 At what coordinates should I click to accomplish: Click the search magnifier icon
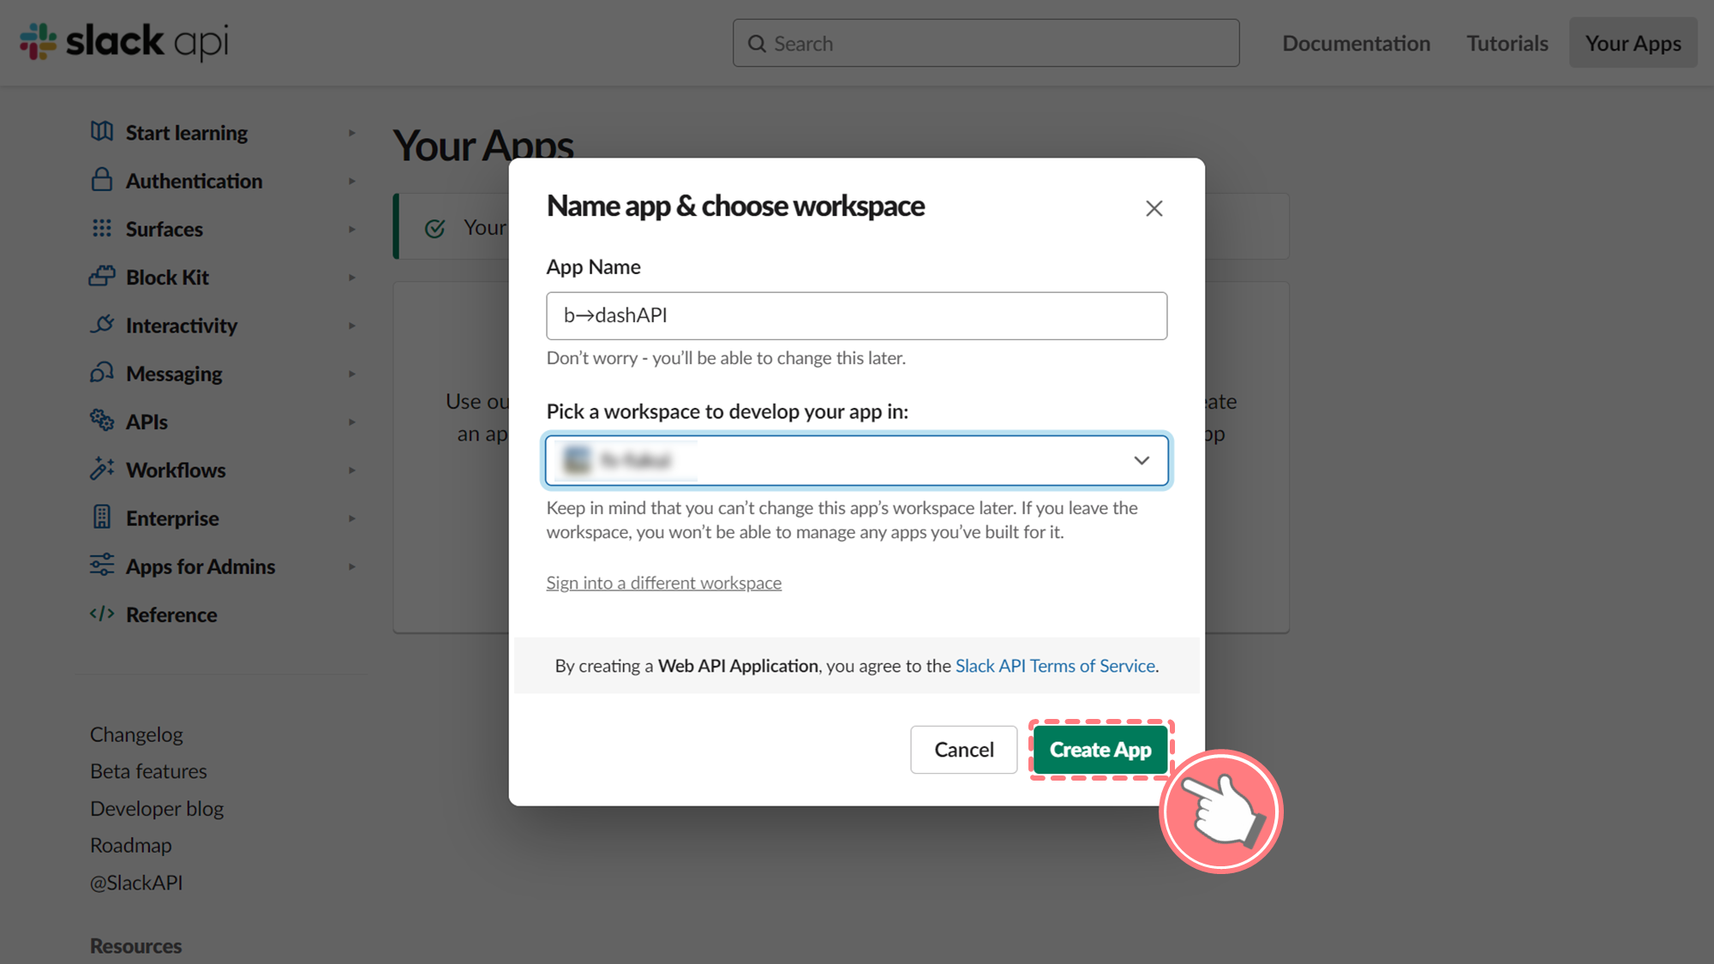click(x=757, y=43)
